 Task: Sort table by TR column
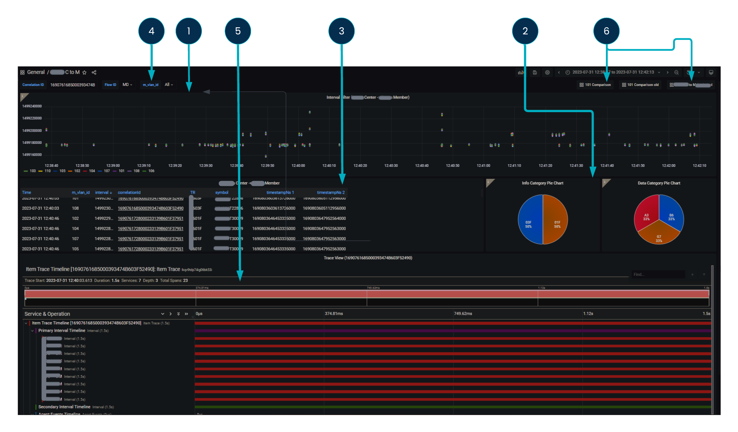pyautogui.click(x=193, y=193)
